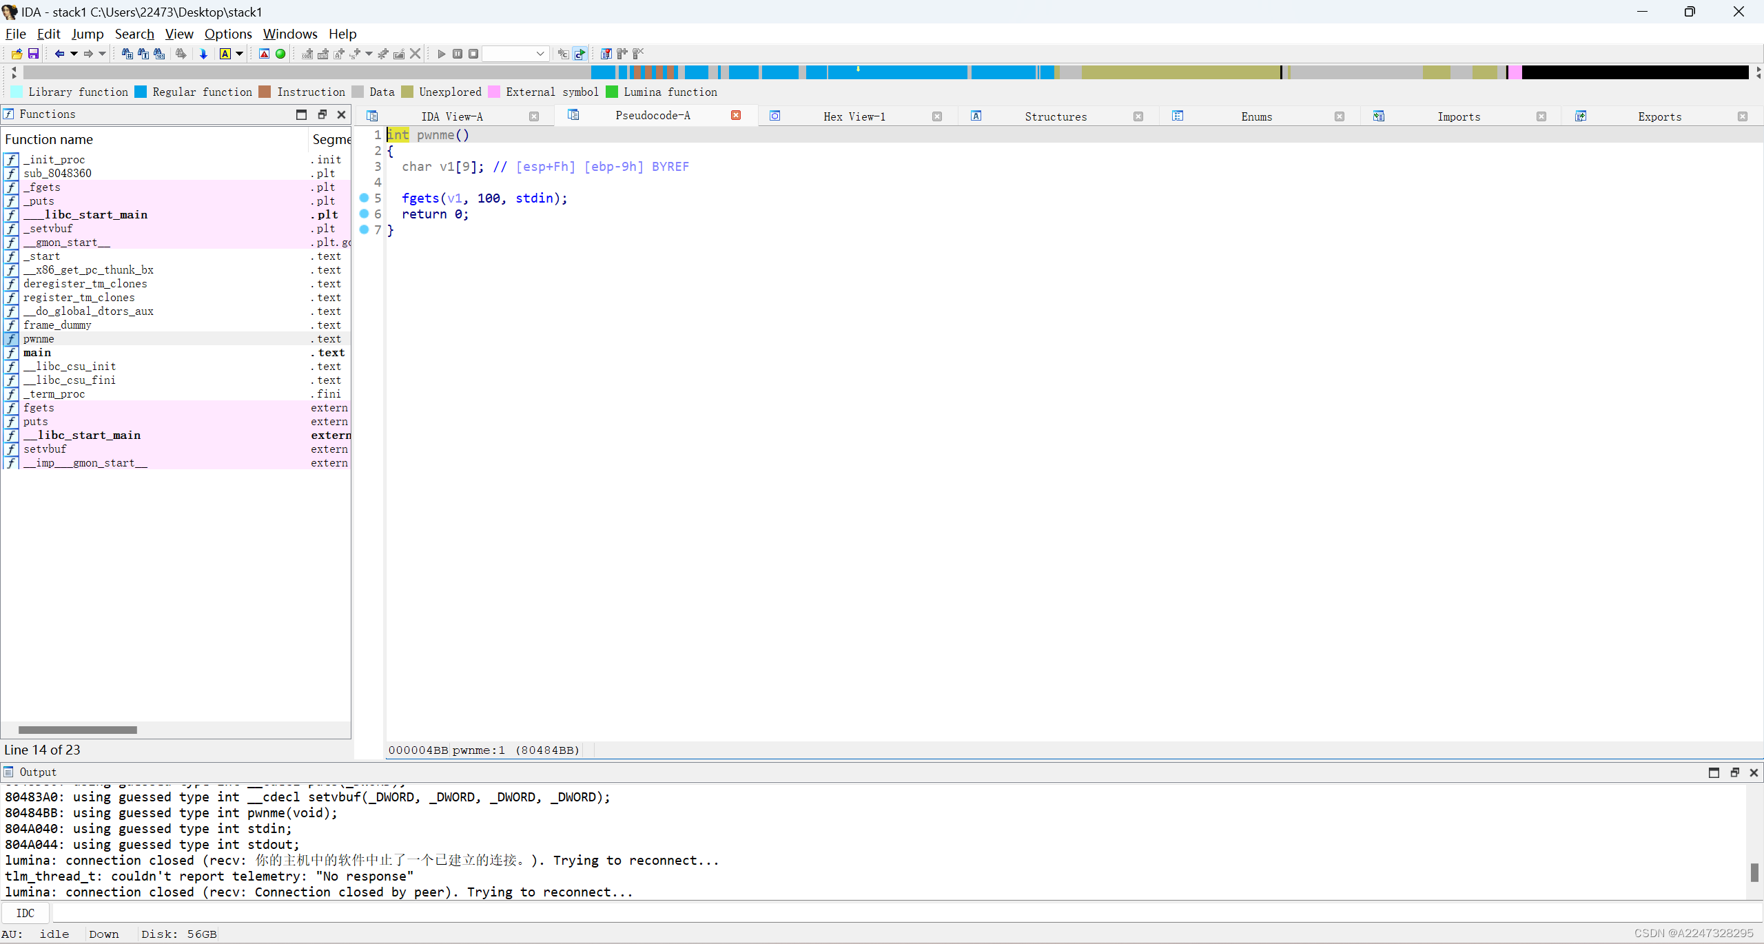The width and height of the screenshot is (1764, 944).
Task: Click the red triangle warning icon
Action: click(264, 54)
